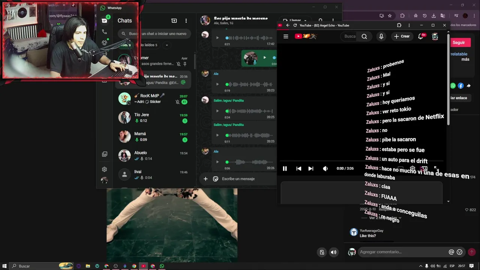Show hidden system tray icons chevron
480x270 pixels.
[420, 266]
